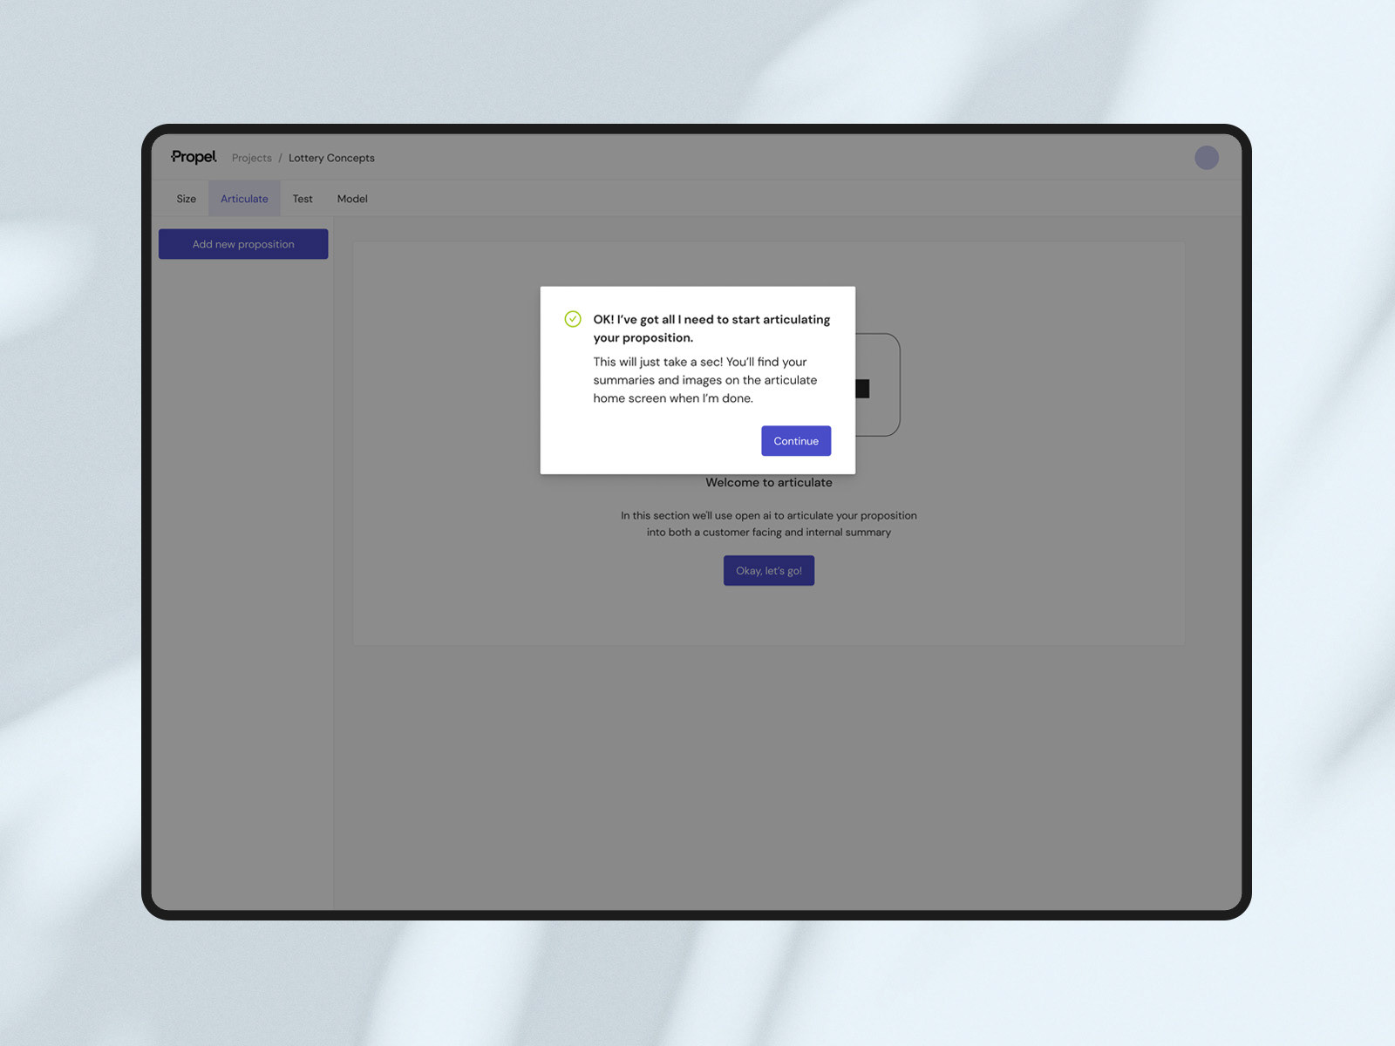Viewport: 1395px width, 1046px height.
Task: Open the Model tab
Action: 352,199
